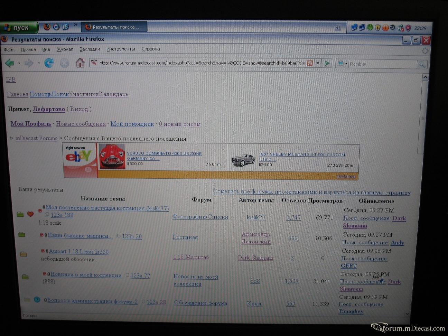This screenshot has width=448, height=336.
Task: Click the Stop loading icon in toolbar
Action: [x=64, y=63]
